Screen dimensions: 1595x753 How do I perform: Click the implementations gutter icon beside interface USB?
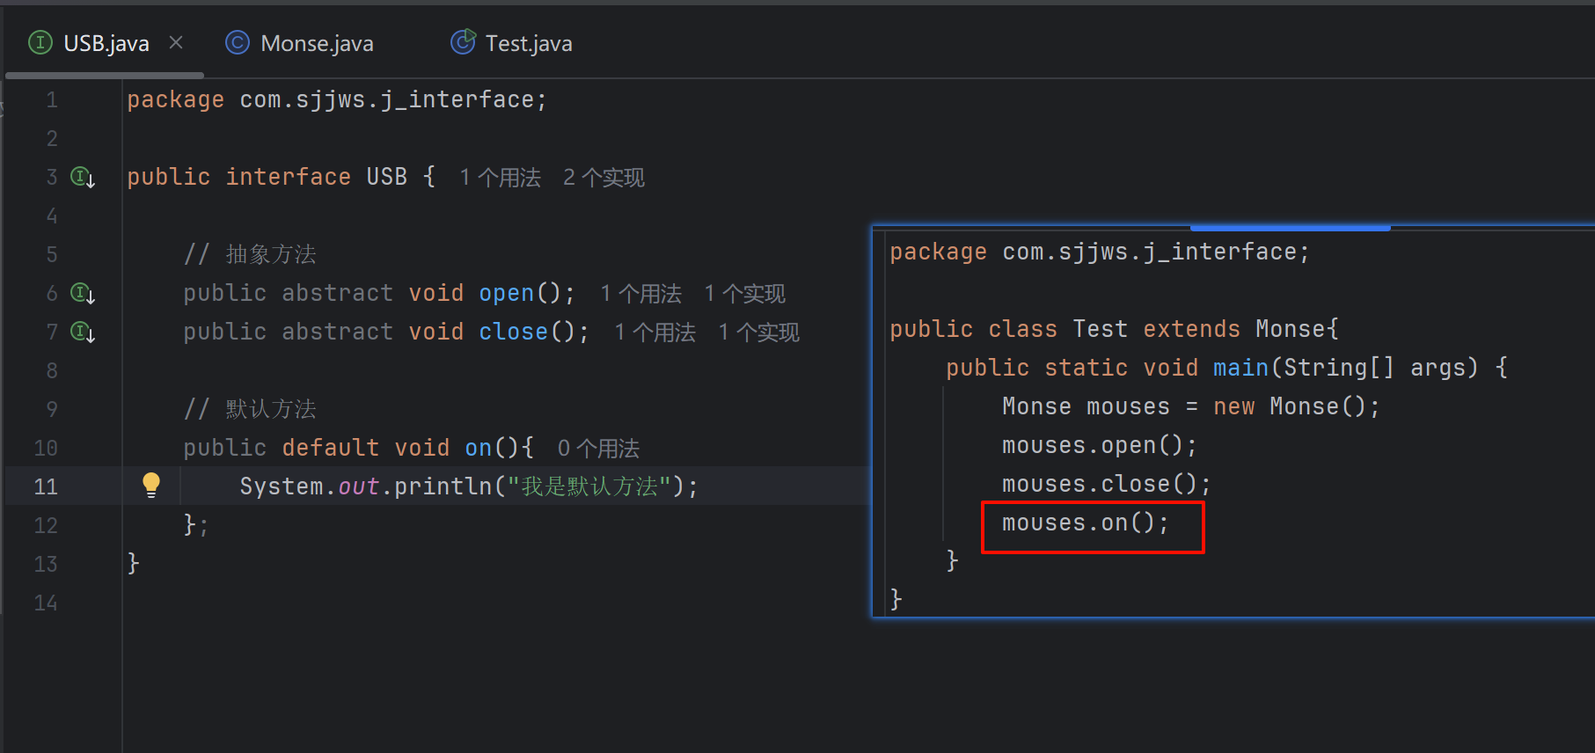point(83,178)
